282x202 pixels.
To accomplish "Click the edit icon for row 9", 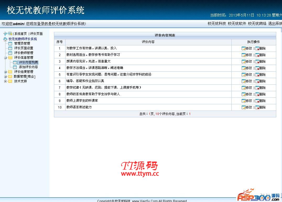I will click(x=244, y=101).
